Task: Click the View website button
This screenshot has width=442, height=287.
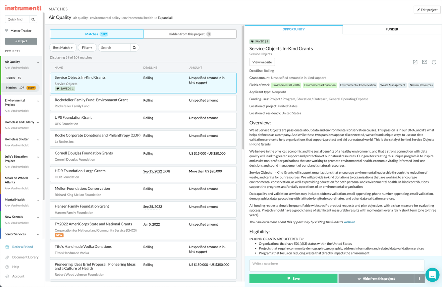Action: click(x=262, y=62)
